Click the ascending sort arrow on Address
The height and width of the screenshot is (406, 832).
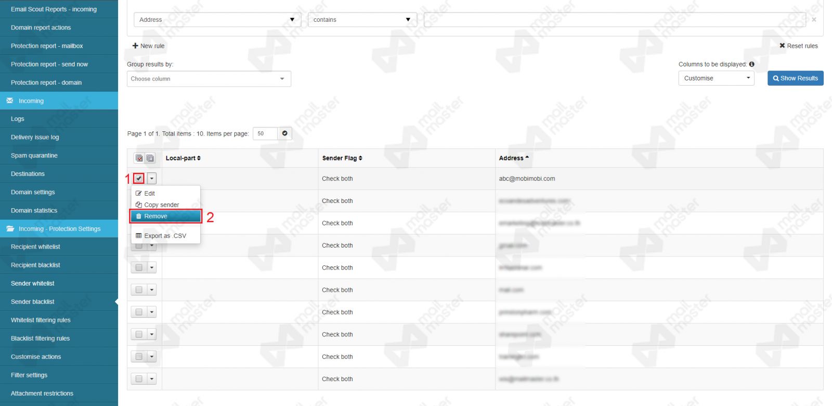click(527, 157)
